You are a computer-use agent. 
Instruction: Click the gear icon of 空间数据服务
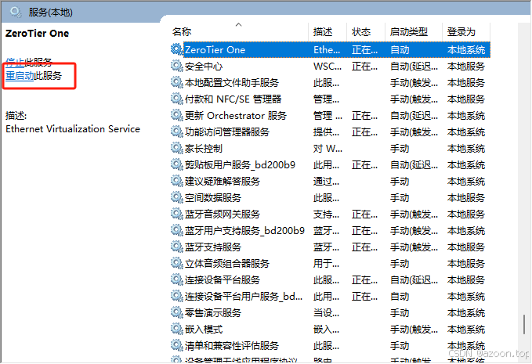[176, 197]
